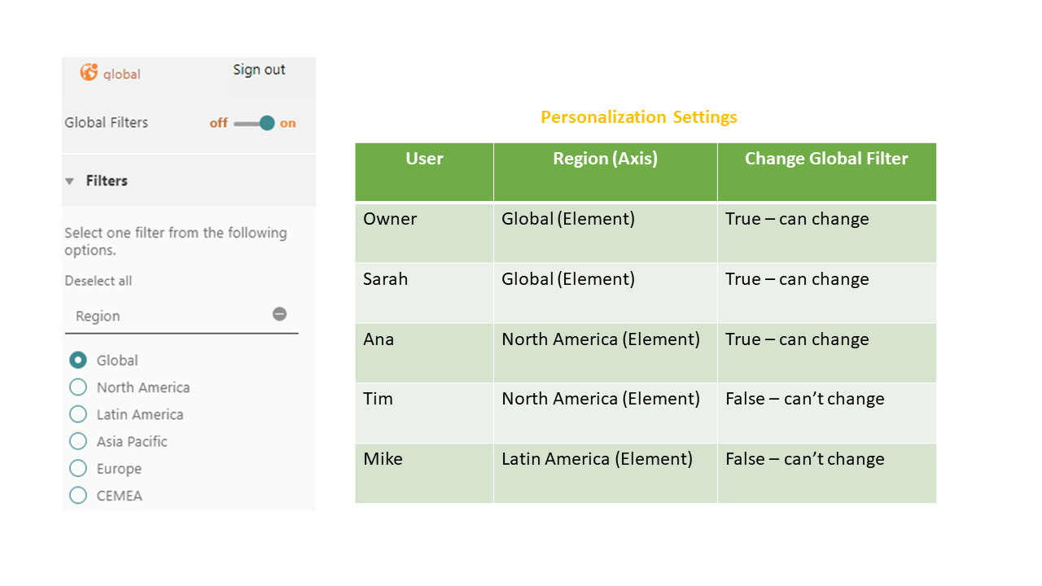This screenshot has height=586, width=1042.
Task: Click the qlobal logo icon
Action: 89,72
